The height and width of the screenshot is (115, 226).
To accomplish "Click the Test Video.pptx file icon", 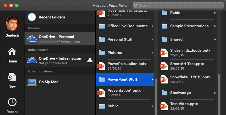I will pyautogui.click(x=164, y=106).
